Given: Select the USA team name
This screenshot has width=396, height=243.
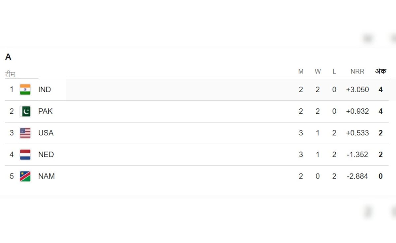Looking at the screenshot, I should [46, 133].
